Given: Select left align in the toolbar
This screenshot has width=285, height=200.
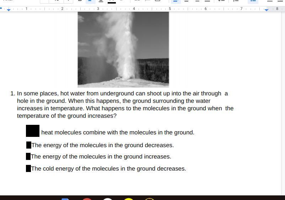Looking at the screenshot, I should 176,1.
